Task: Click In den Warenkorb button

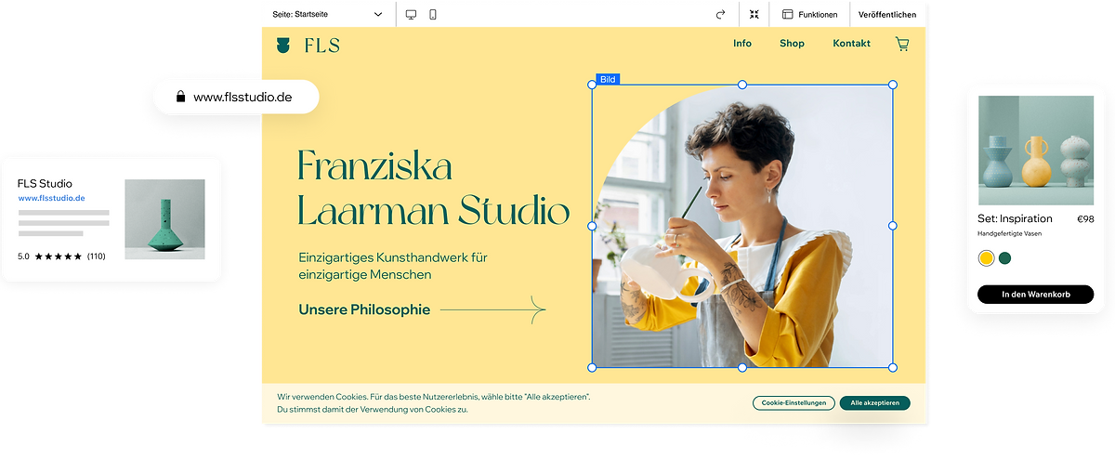Action: point(1035,295)
